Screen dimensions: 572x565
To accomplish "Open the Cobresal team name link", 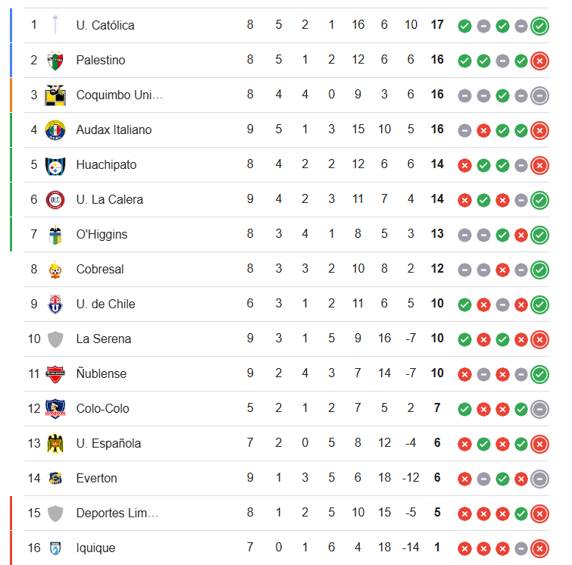I will pos(100,269).
